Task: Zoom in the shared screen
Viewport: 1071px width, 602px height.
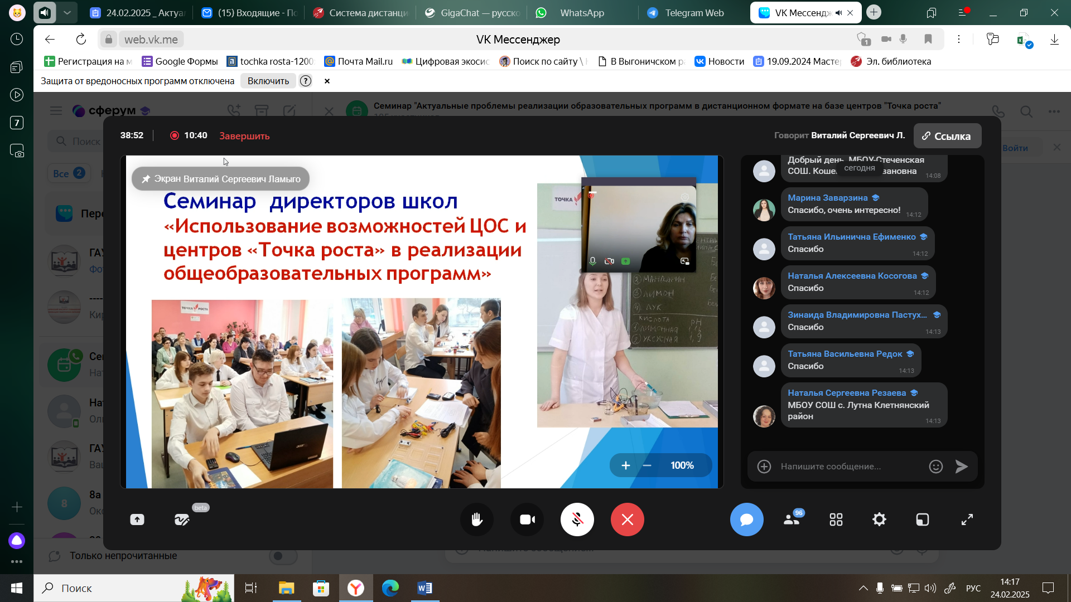Action: pos(626,465)
